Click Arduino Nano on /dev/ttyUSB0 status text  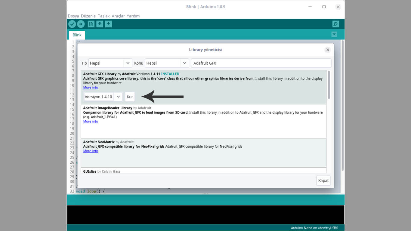tap(314, 228)
